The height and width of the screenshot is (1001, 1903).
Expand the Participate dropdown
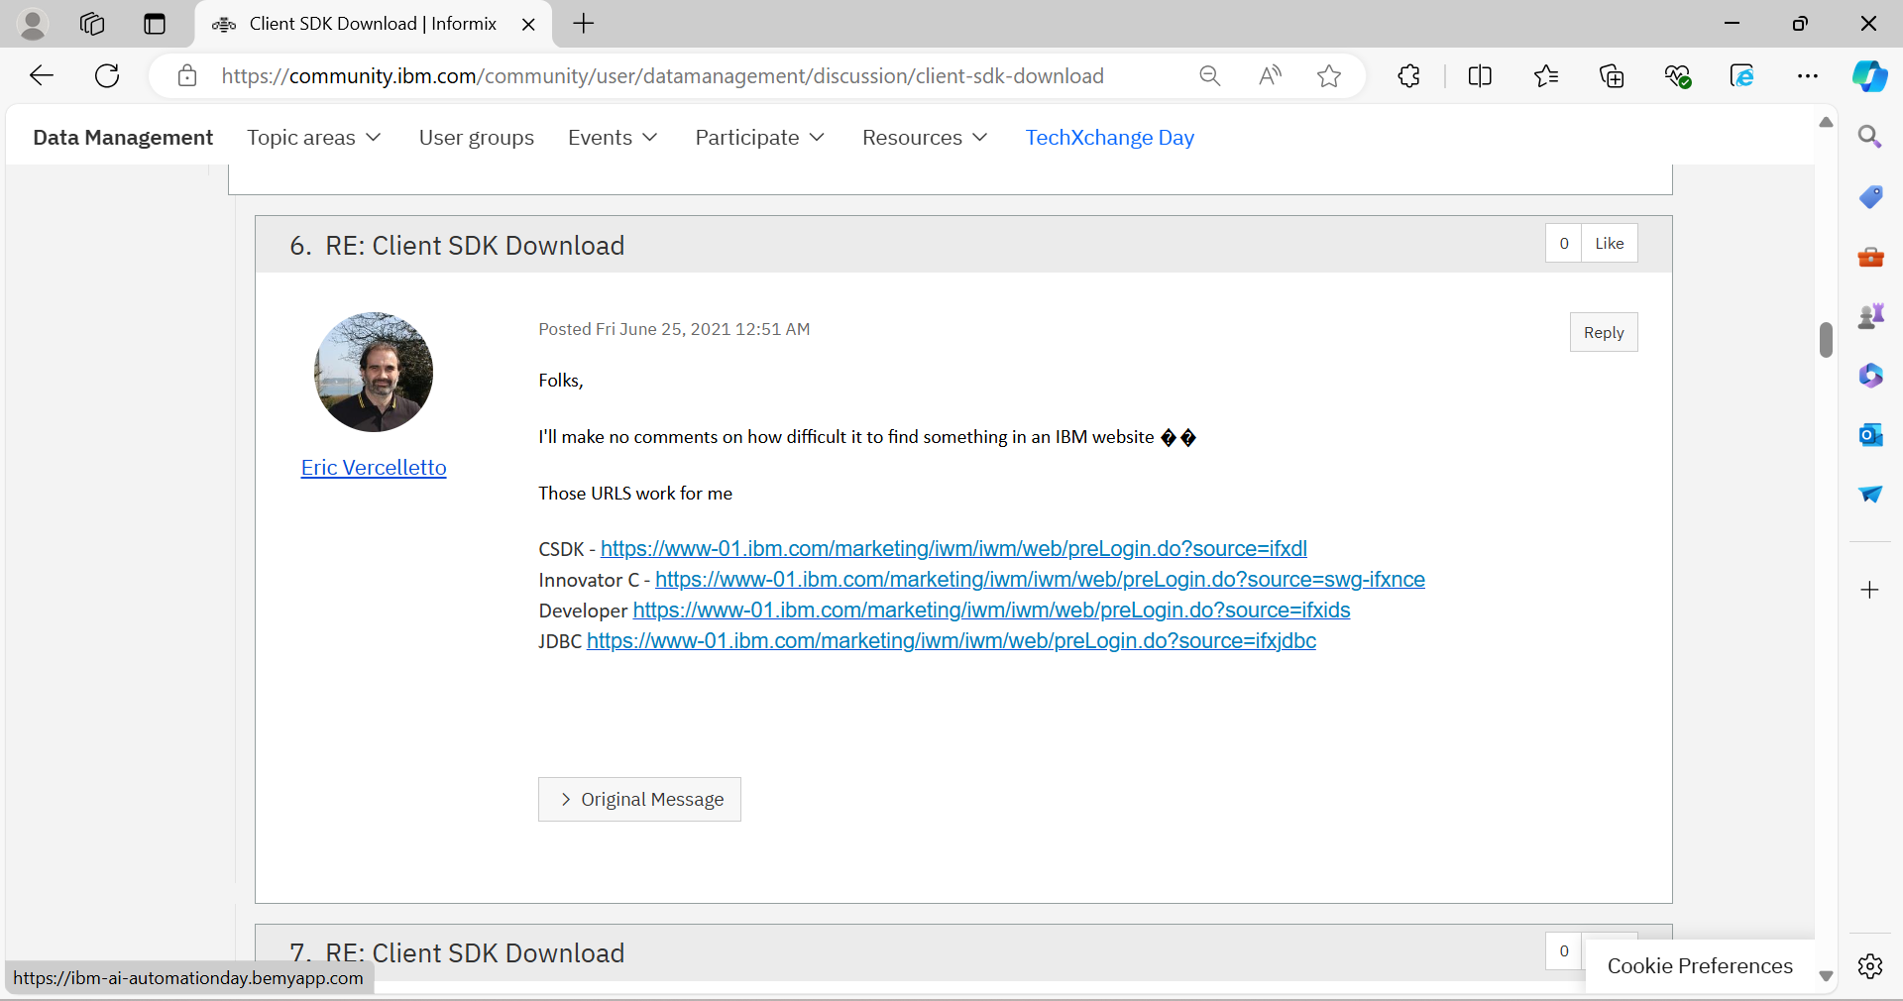(760, 138)
